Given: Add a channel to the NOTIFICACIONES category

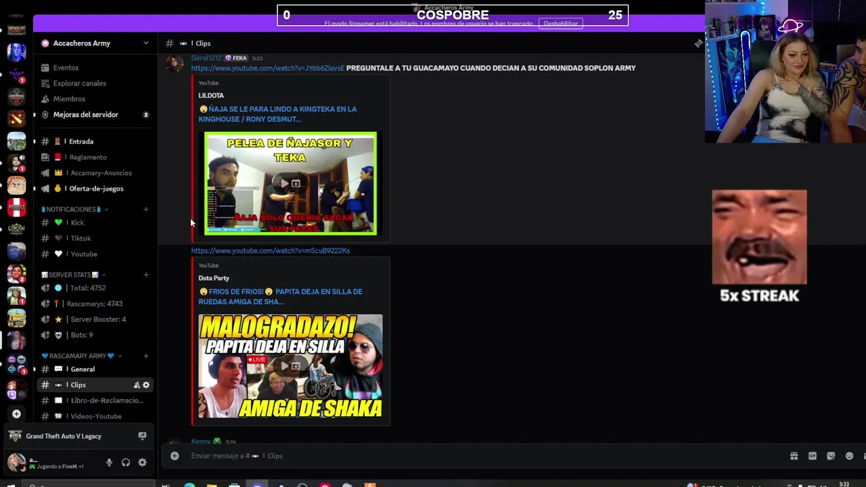Looking at the screenshot, I should coord(145,210).
